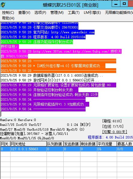This screenshot has width=133, height=179.
Task: Sort by 发送数据 column header
Action: 72,144
